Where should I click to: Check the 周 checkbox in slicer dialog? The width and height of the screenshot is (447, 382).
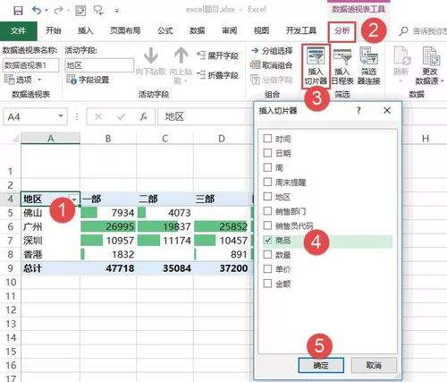point(267,167)
